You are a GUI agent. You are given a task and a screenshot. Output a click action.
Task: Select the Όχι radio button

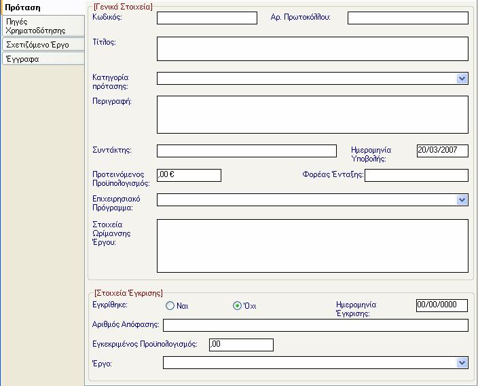point(237,305)
